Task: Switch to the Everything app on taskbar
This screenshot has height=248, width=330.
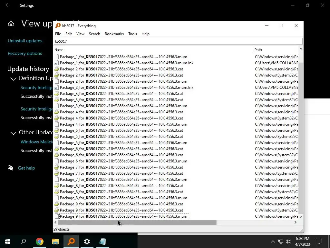Action: (71, 242)
